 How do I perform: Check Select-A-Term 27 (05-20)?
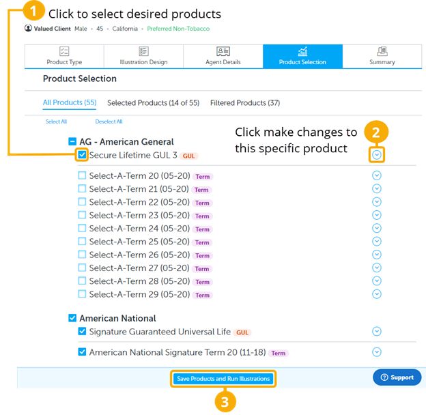[82, 268]
